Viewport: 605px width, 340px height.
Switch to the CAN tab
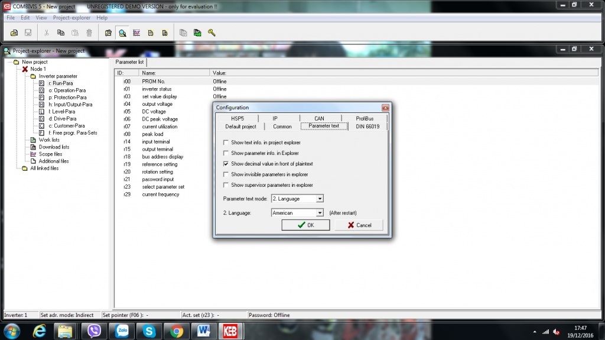pos(319,119)
